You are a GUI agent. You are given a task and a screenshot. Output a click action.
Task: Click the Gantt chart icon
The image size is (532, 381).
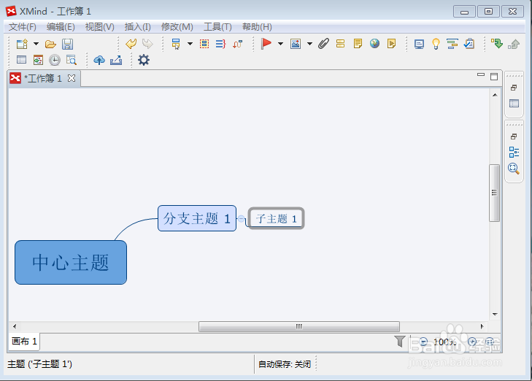click(x=452, y=44)
